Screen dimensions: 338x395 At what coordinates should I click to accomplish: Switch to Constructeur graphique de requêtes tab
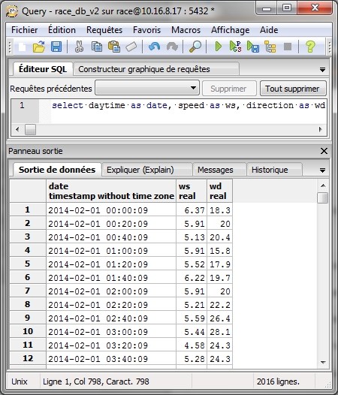[144, 69]
